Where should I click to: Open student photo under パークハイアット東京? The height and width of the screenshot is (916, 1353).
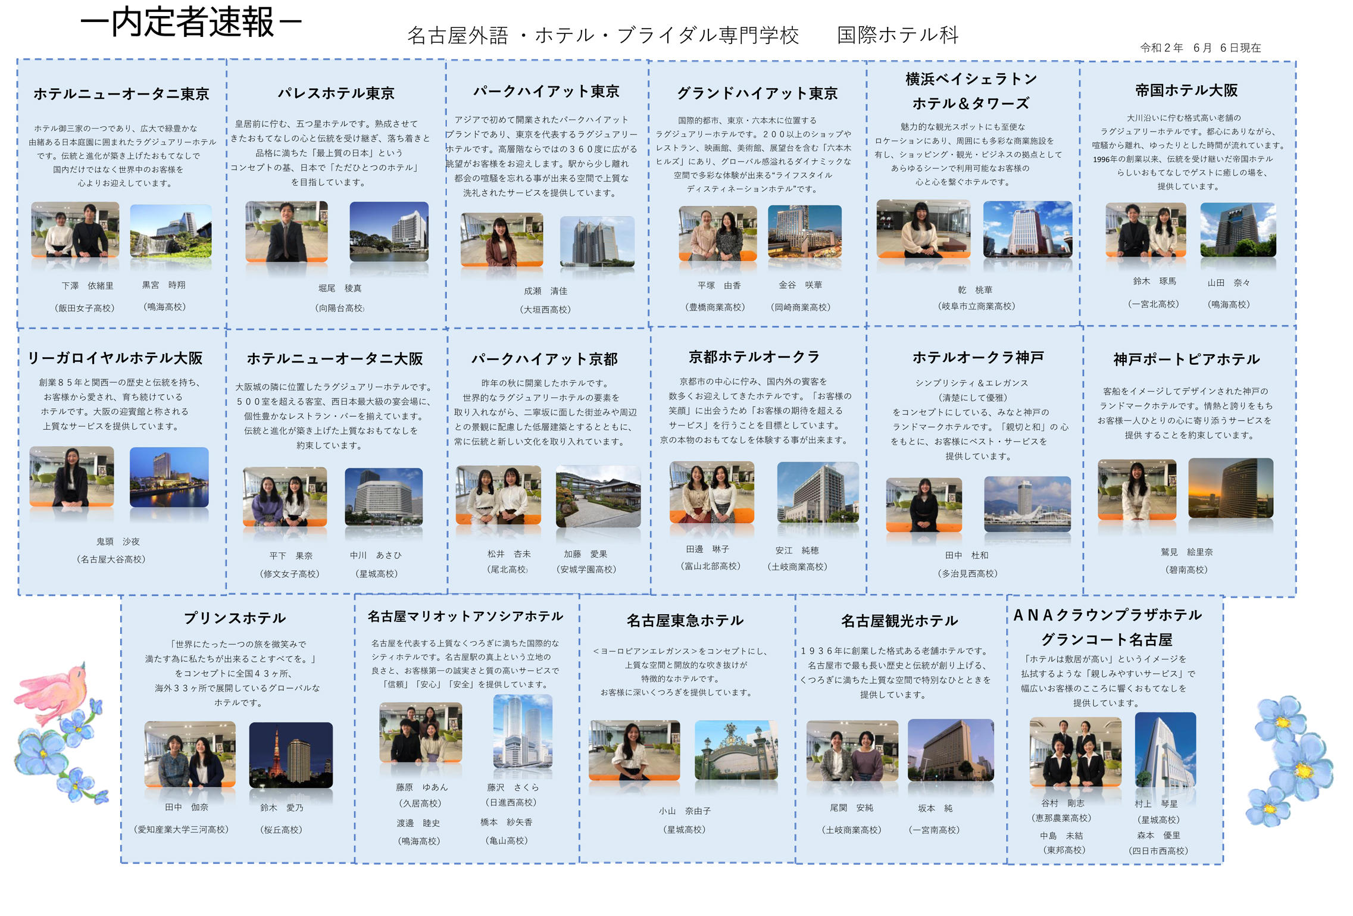[502, 240]
